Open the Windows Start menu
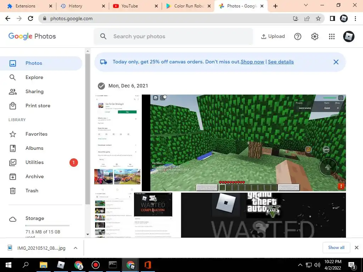Viewport: 363px width, 272px height. 9,265
